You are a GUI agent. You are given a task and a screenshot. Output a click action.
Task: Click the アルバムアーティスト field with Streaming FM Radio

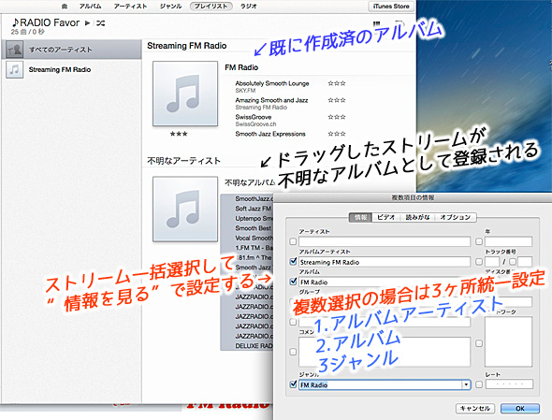[385, 262]
